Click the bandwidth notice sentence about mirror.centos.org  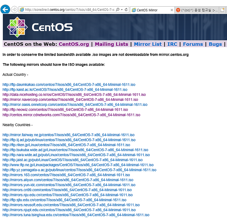point(96,55)
